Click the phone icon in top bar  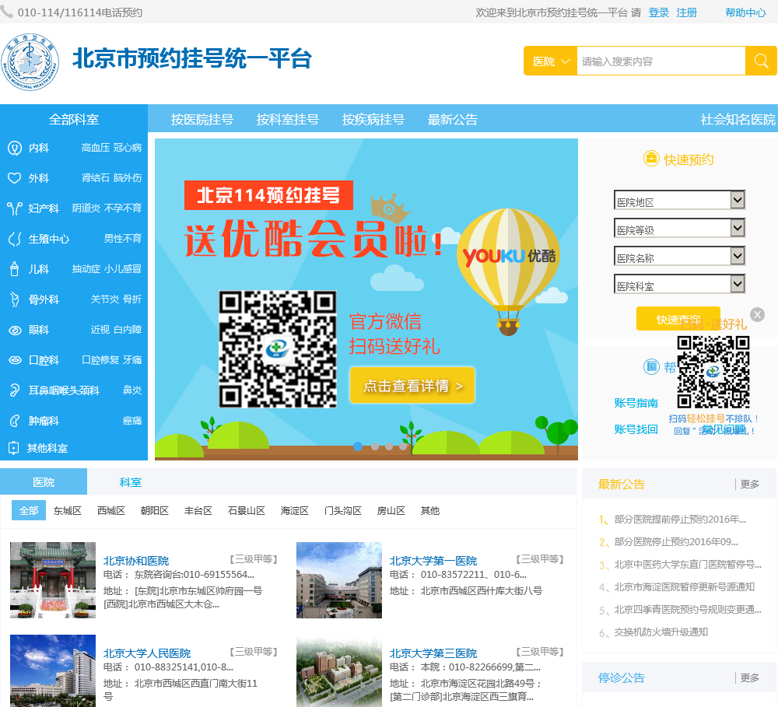click(6, 11)
